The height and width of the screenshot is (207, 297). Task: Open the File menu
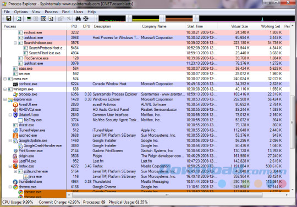[7, 12]
